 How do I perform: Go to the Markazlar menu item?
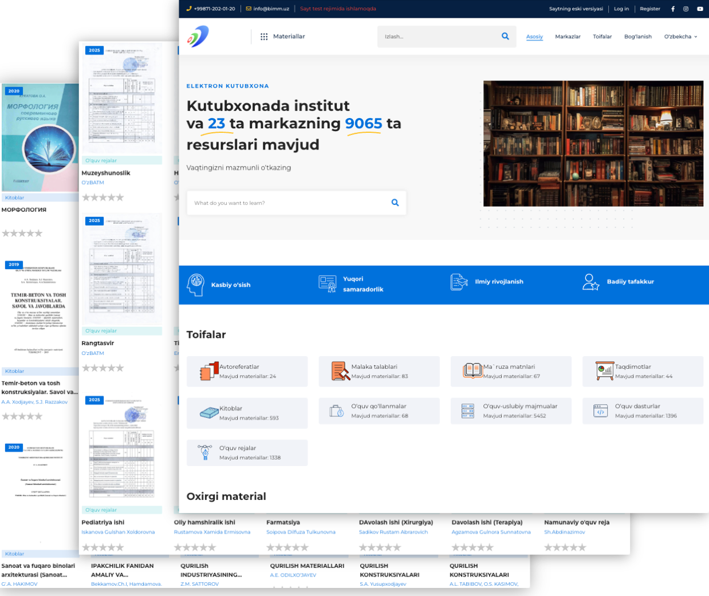pyautogui.click(x=568, y=37)
